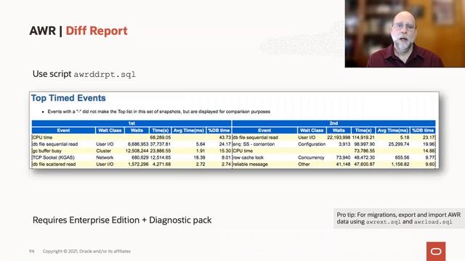This screenshot has height=261, width=465.
Task: Click the '2nd' table group header
Action: [333, 123]
